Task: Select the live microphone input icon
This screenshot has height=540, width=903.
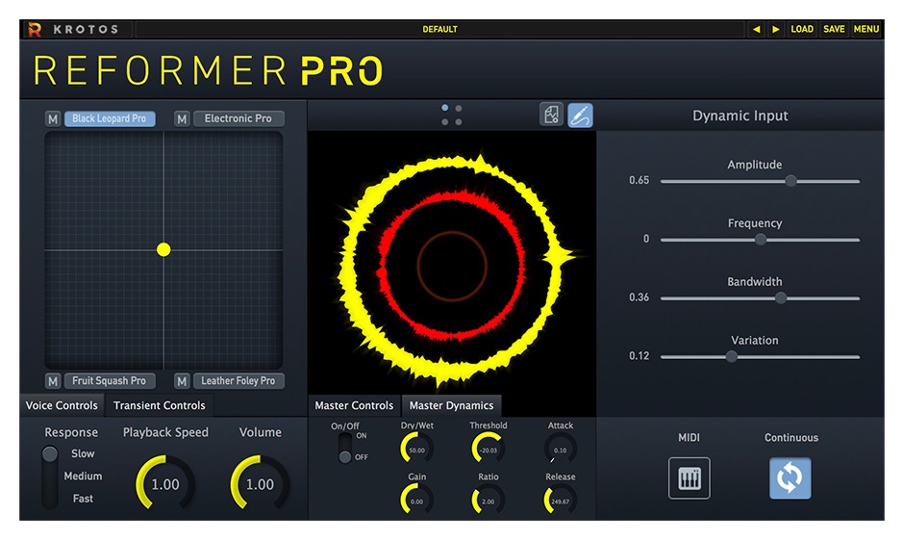Action: [x=580, y=116]
